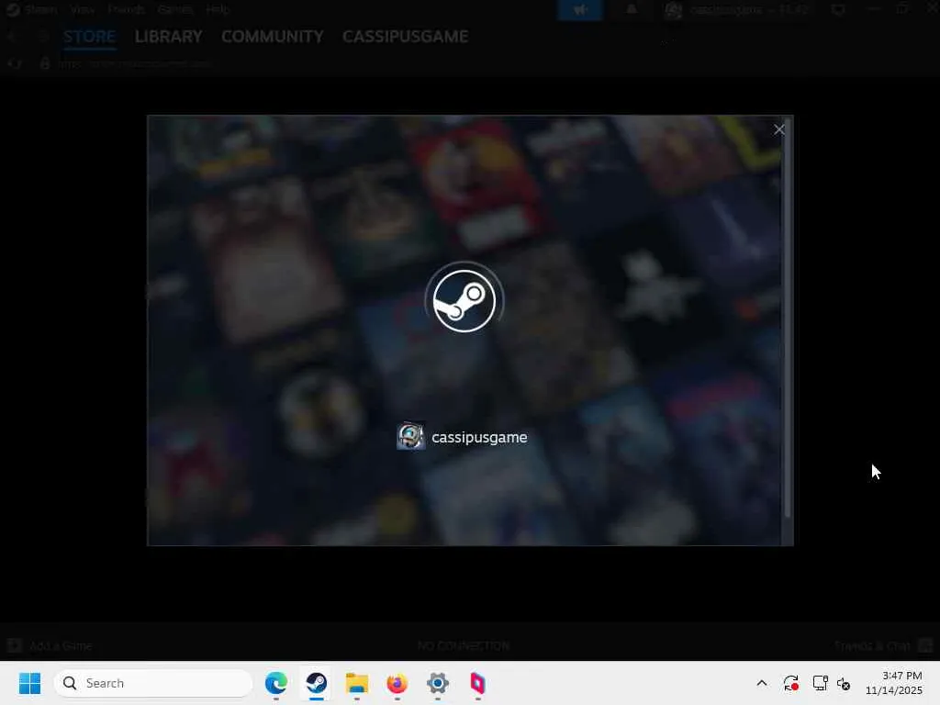Open File Explorer from the taskbar

[357, 683]
